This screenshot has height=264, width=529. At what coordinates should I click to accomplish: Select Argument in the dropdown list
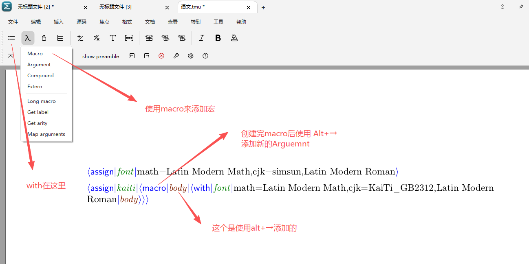coord(39,65)
